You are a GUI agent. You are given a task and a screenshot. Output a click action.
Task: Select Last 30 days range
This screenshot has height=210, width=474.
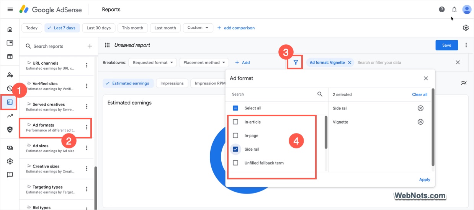point(98,28)
